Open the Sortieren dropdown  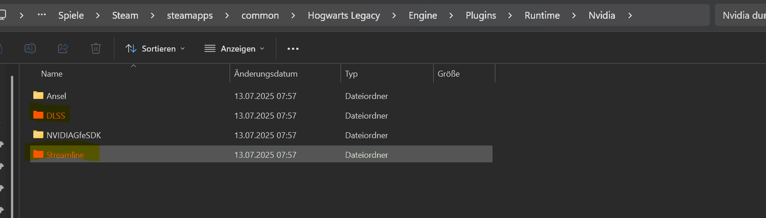click(155, 49)
